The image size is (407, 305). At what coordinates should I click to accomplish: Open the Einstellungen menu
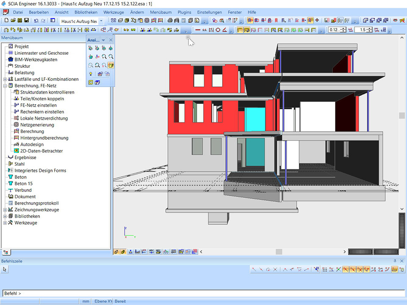point(209,12)
